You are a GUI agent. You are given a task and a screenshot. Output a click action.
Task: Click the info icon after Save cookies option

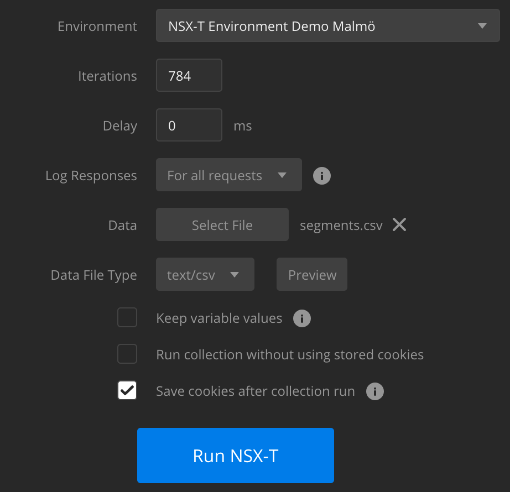coord(375,391)
